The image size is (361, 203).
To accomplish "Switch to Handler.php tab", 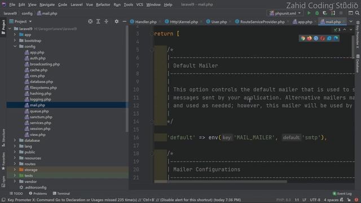I will coord(144,21).
